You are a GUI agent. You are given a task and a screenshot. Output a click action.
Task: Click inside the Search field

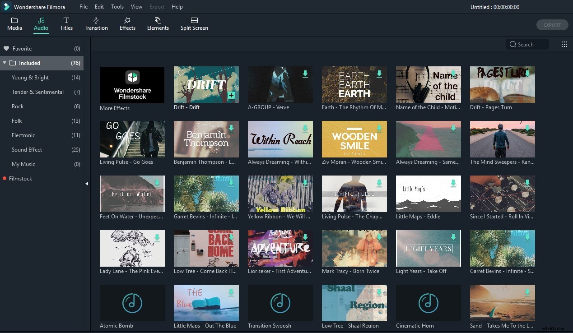point(528,44)
